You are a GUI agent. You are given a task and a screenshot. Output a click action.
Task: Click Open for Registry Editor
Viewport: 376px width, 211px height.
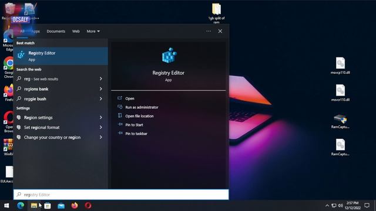tap(129, 98)
